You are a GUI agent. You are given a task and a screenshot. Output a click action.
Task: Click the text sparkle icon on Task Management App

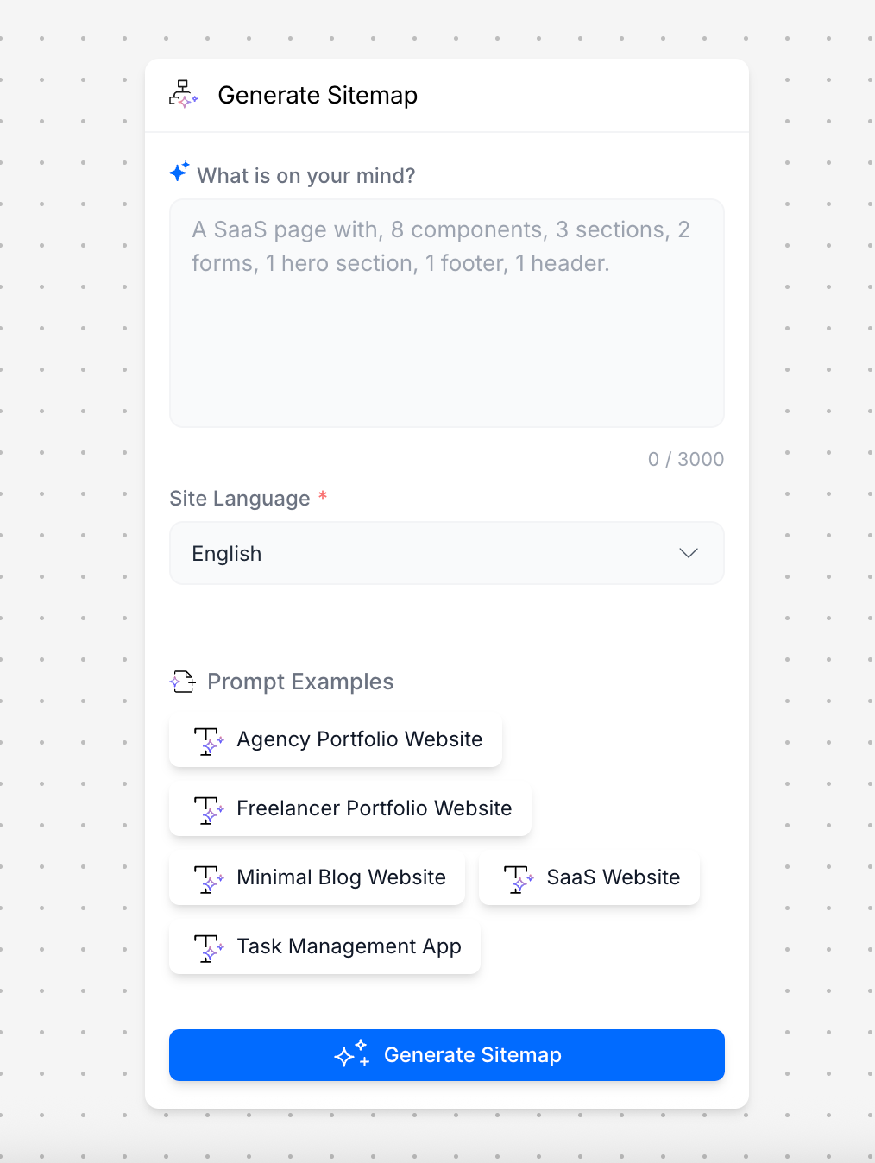pyautogui.click(x=209, y=947)
